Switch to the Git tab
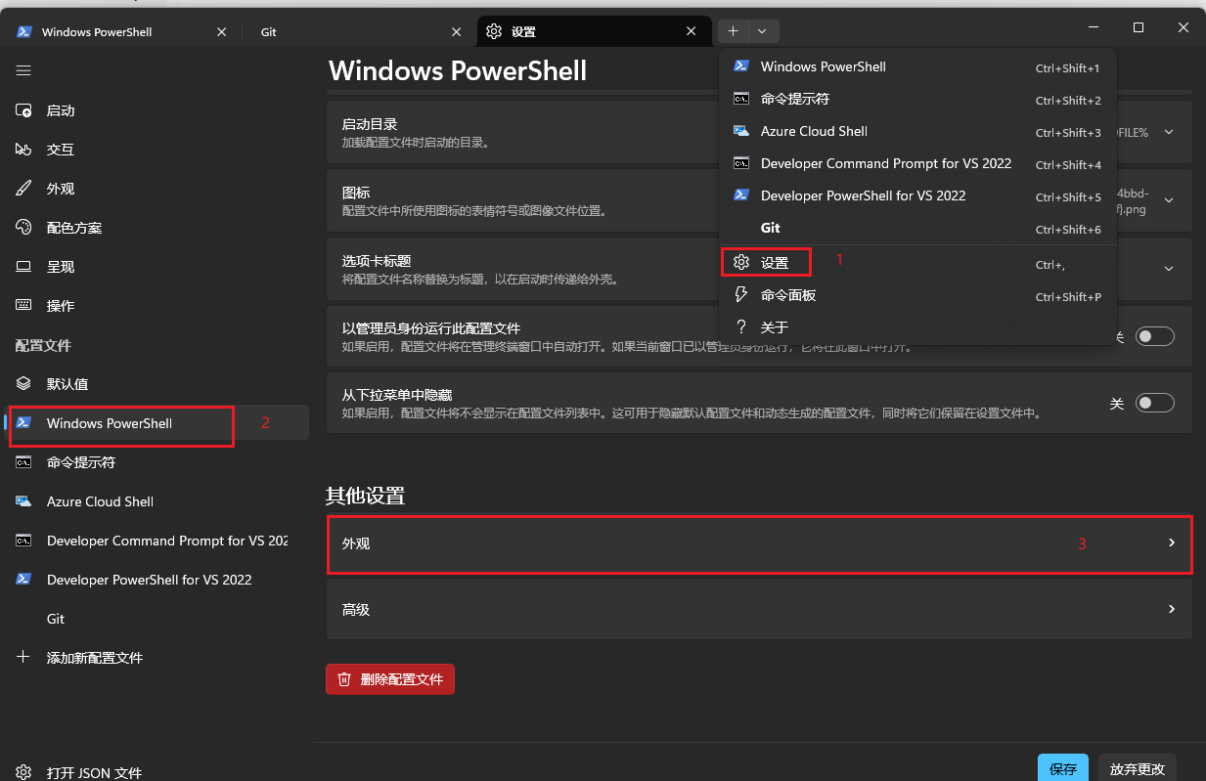Viewport: 1206px width, 781px height. (269, 31)
